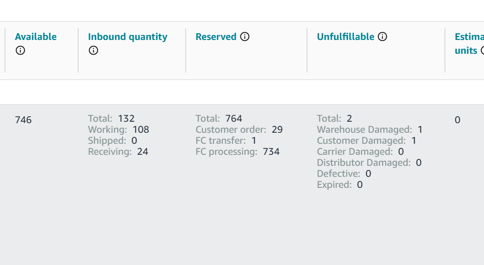Select the inbound Total 132 value
Image resolution: width=484 pixels, height=265 pixels.
(126, 118)
